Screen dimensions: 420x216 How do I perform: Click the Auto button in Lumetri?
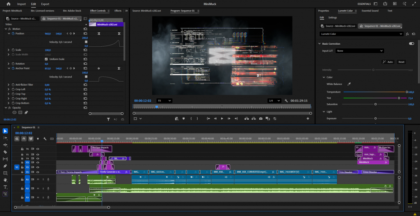[388, 62]
